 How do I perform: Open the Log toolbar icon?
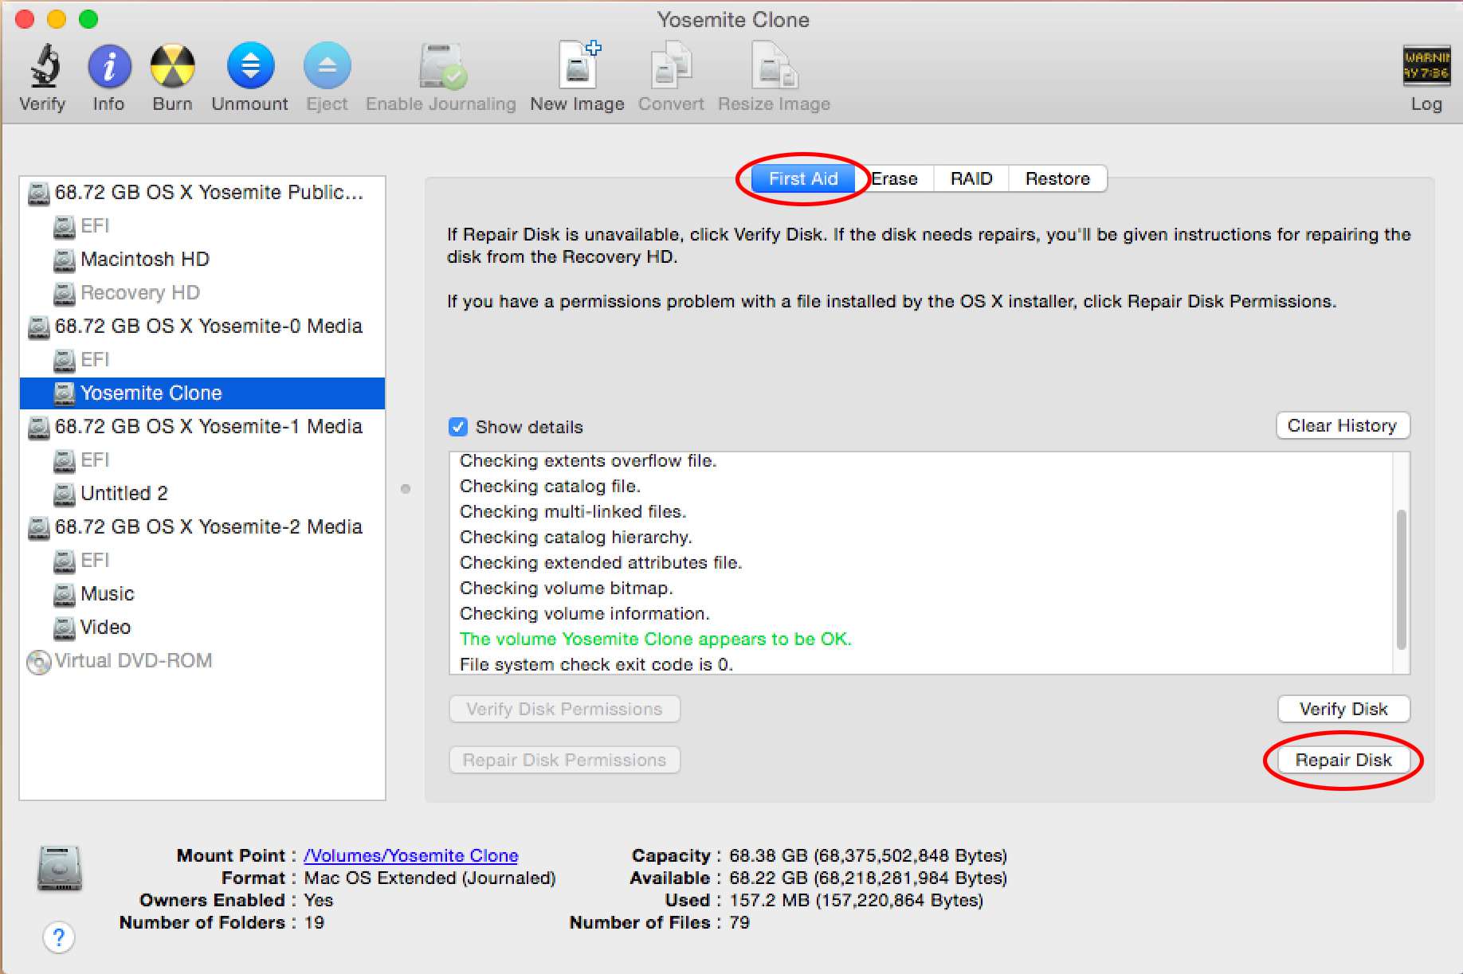(1426, 65)
